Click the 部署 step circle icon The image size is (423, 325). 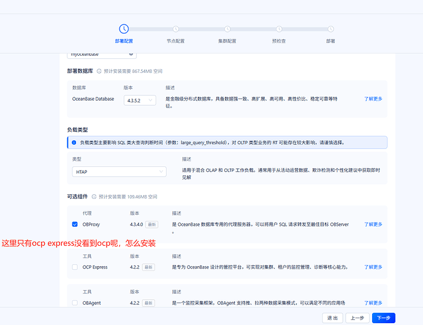pos(331,29)
